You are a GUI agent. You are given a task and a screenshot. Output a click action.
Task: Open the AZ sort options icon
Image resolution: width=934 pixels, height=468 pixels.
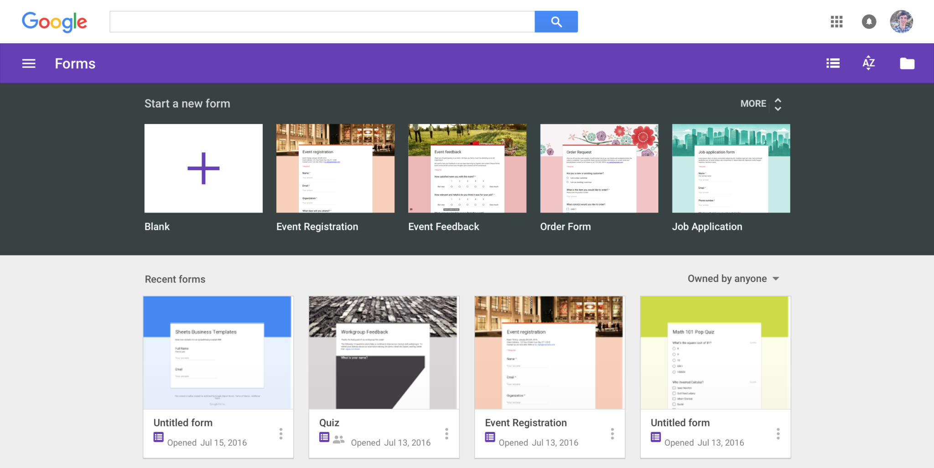pos(869,63)
